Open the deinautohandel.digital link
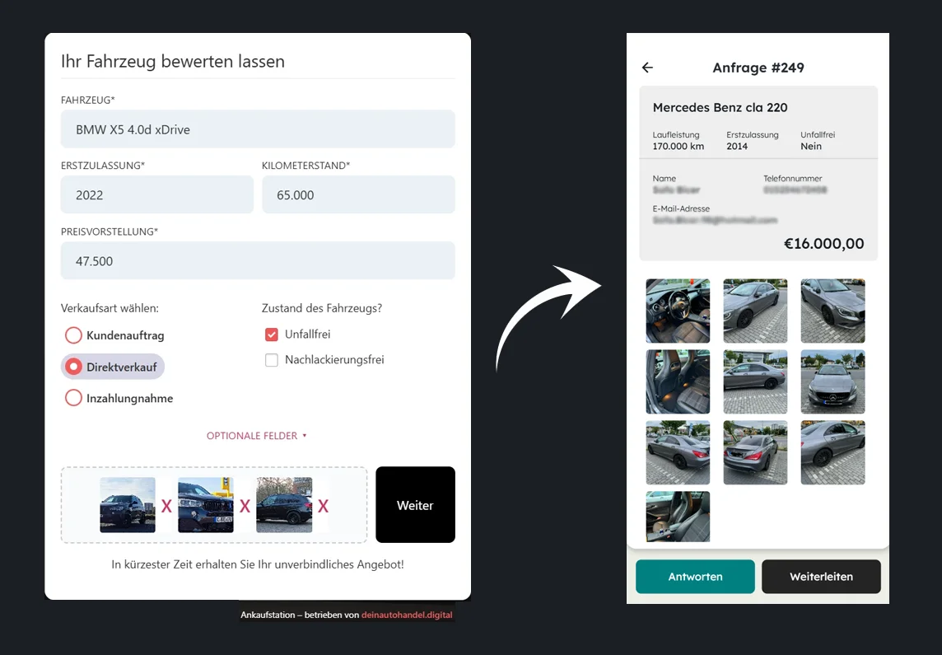This screenshot has height=655, width=942. (x=407, y=615)
